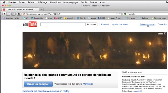Go to the home page

click(x=19, y=14)
